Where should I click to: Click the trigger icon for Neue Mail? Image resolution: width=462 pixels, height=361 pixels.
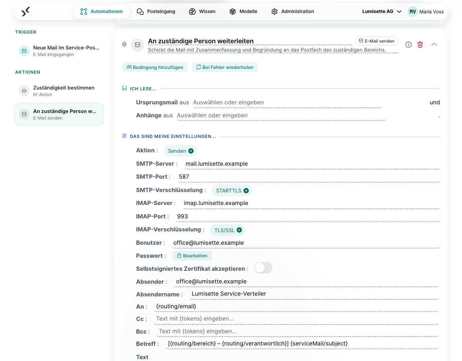coord(24,51)
